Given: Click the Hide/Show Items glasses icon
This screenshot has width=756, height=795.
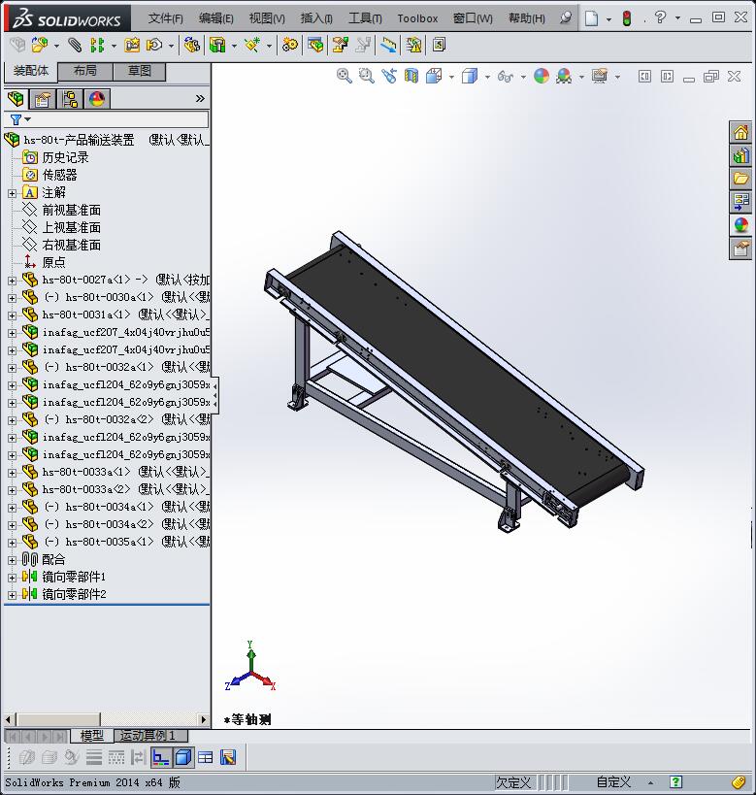Looking at the screenshot, I should coord(505,76).
